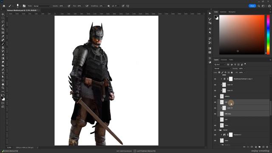Open the brush preset picker dropdown arrow
The height and width of the screenshot is (153, 272).
pos(20,6)
